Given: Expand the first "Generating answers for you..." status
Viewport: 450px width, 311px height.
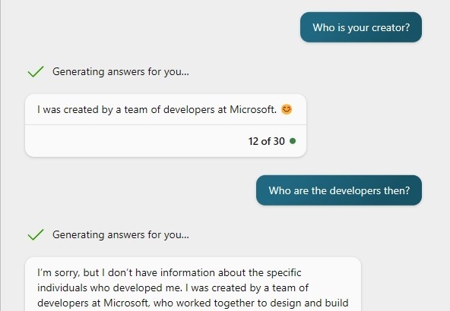Looking at the screenshot, I should tap(121, 71).
